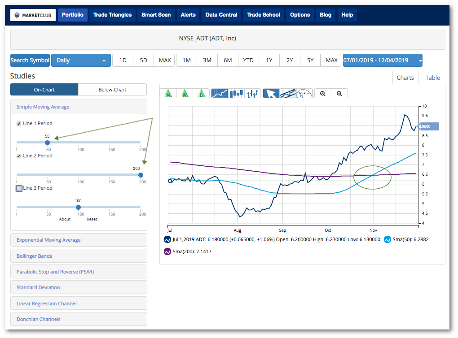This screenshot has height=338, width=458.
Task: Click the Monthly trade triangle icon
Action: point(168,94)
